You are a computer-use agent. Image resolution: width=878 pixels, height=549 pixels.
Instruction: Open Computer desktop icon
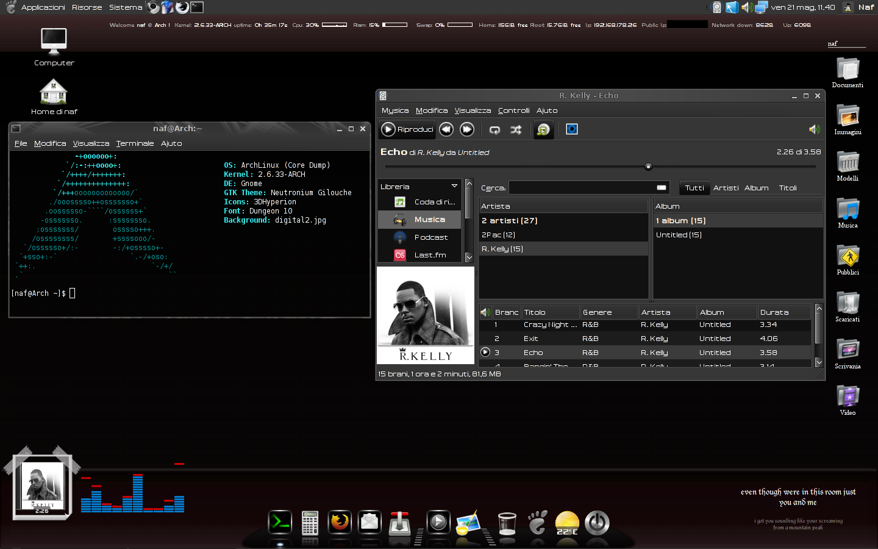(x=54, y=47)
